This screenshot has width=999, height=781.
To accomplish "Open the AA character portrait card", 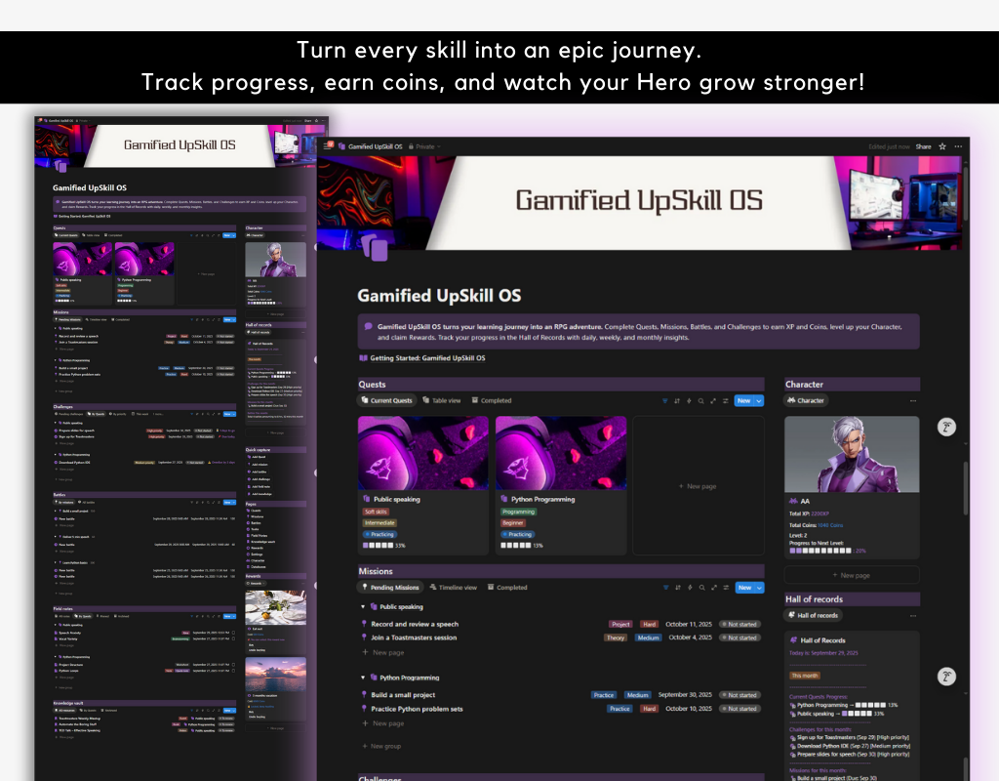I will [852, 455].
